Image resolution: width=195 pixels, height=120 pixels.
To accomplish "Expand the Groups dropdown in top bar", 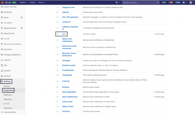I will tap(33, 3).
